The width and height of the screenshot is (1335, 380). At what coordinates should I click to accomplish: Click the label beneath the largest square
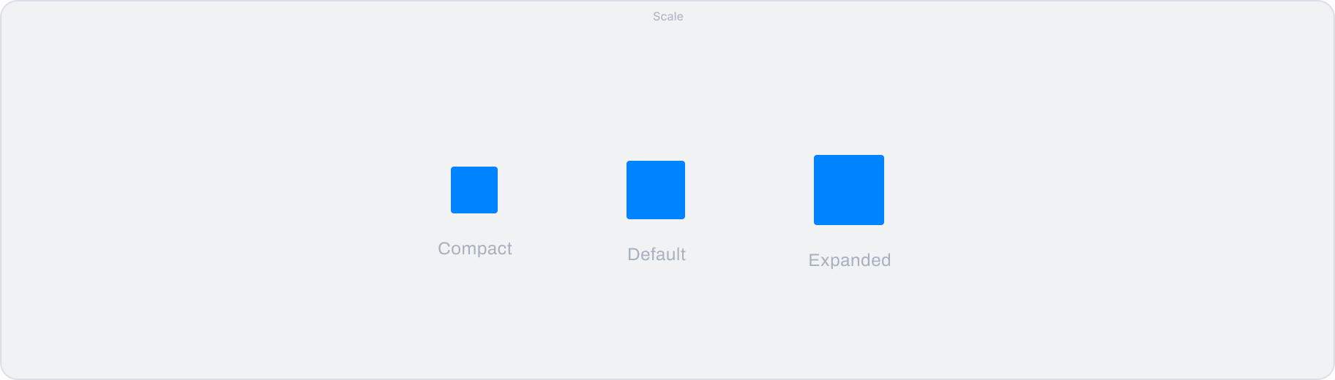click(850, 260)
